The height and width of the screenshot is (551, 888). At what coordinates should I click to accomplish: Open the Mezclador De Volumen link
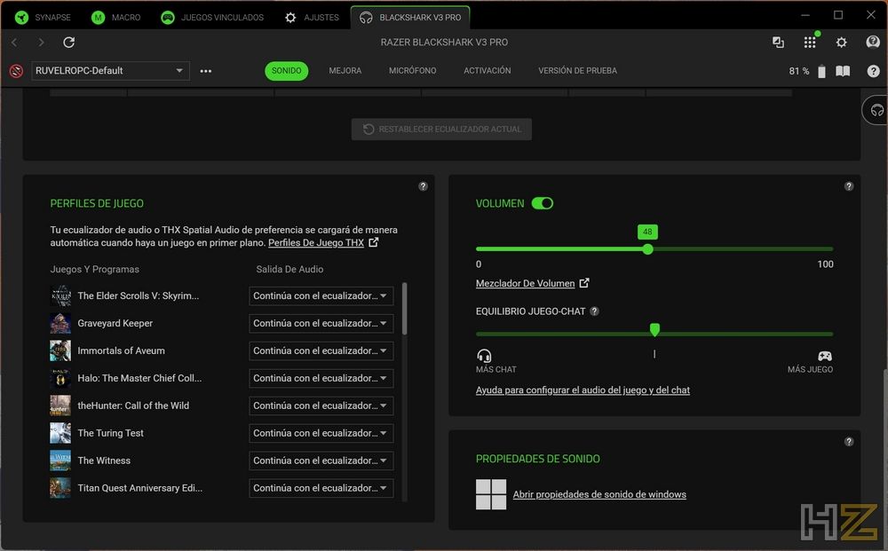[525, 283]
